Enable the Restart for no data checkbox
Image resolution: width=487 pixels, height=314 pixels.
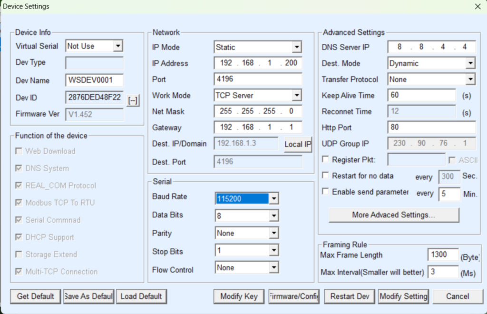pos(325,176)
